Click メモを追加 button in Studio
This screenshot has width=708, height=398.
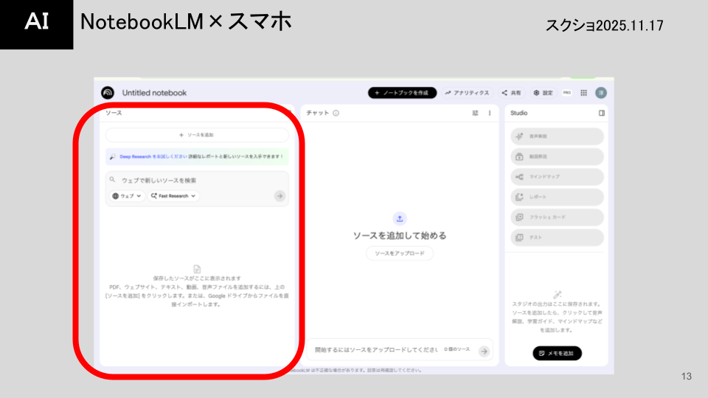[557, 354]
